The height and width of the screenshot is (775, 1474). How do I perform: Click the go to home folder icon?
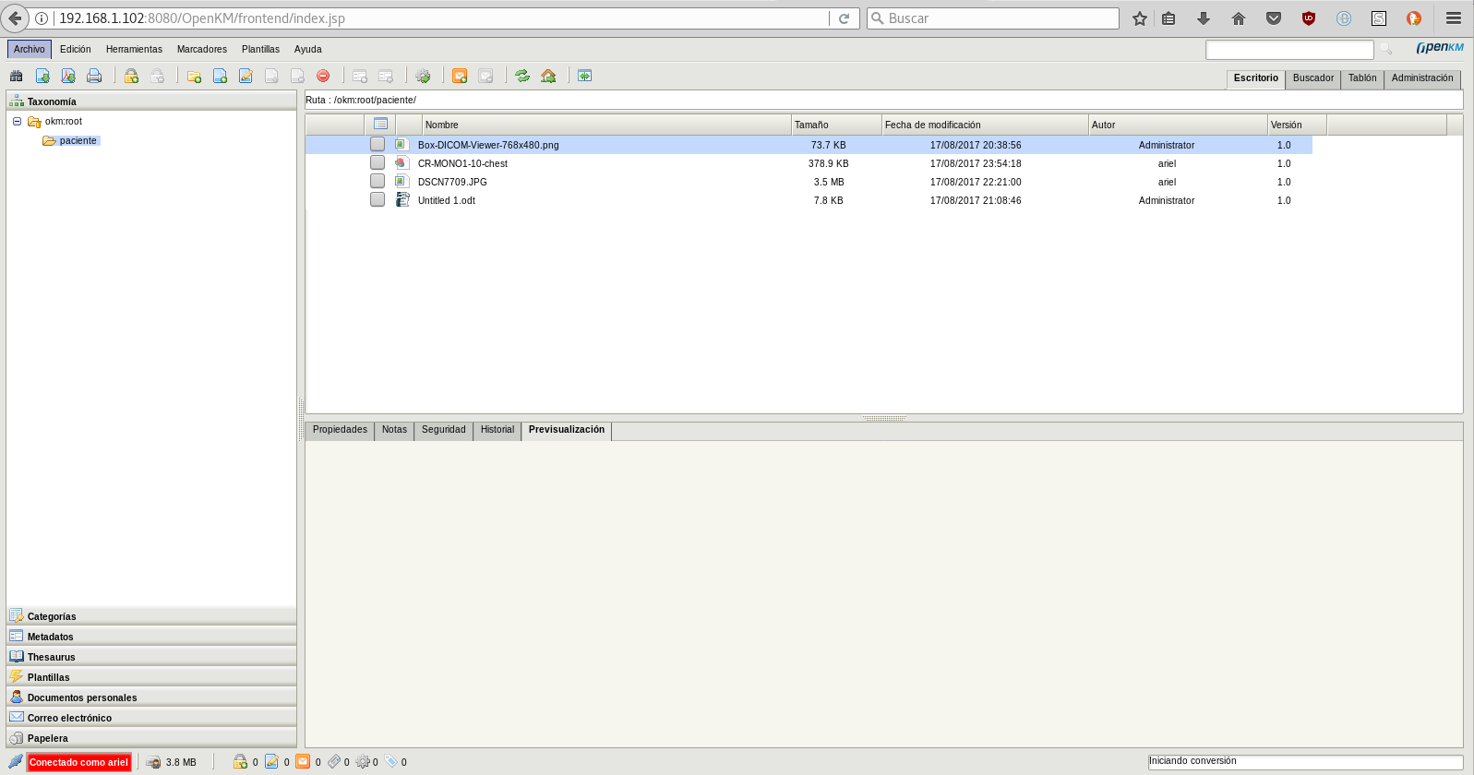(548, 77)
